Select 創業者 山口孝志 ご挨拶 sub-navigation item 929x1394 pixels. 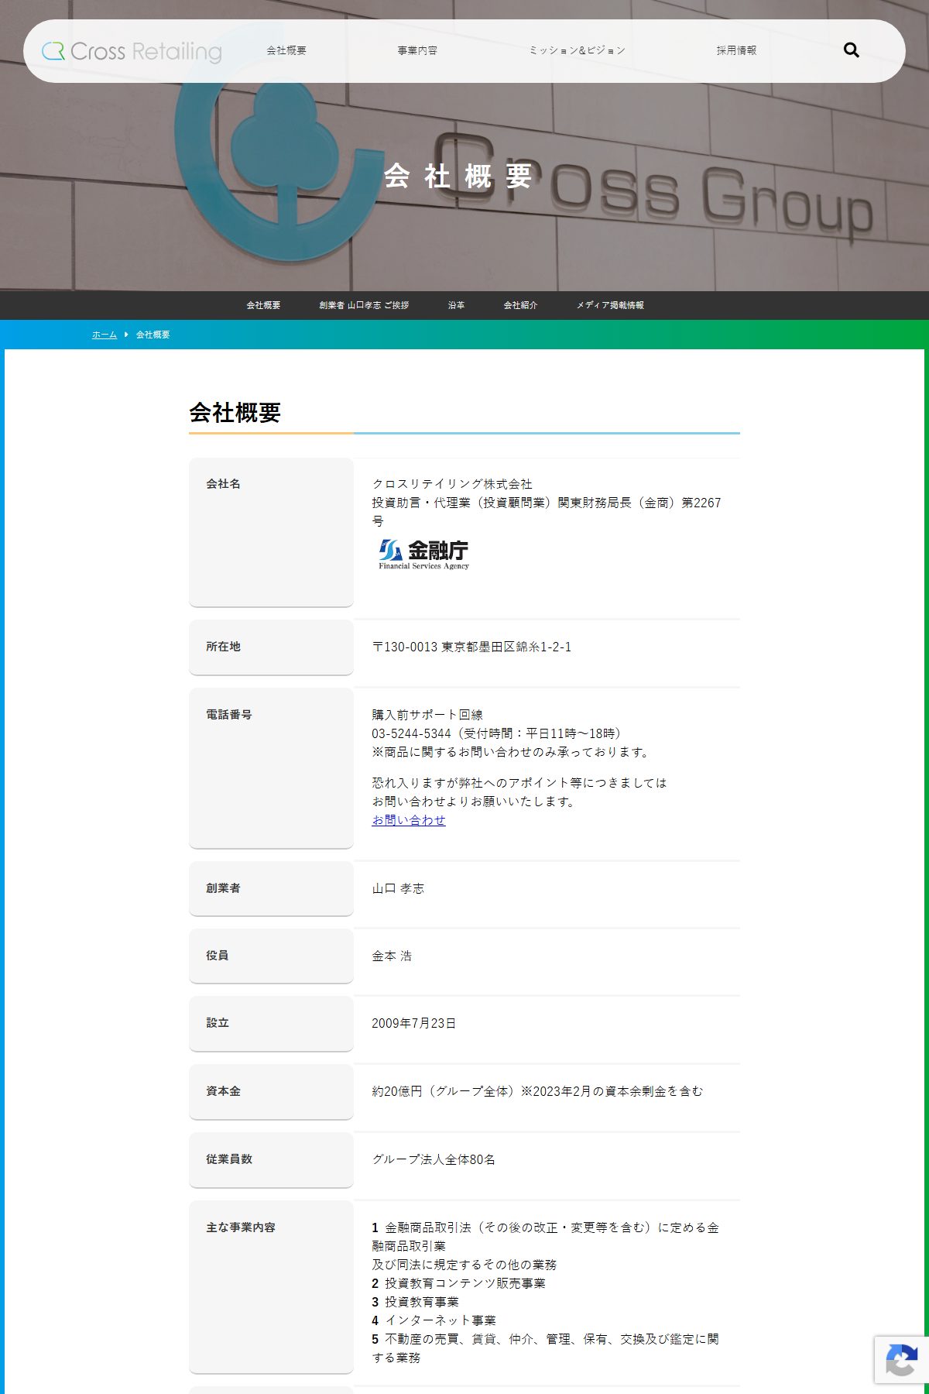tap(364, 305)
